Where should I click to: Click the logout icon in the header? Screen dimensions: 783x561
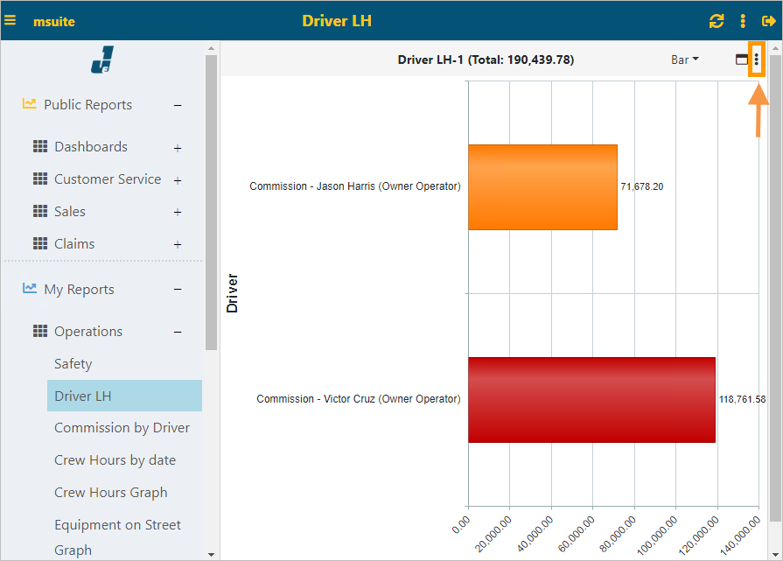768,21
